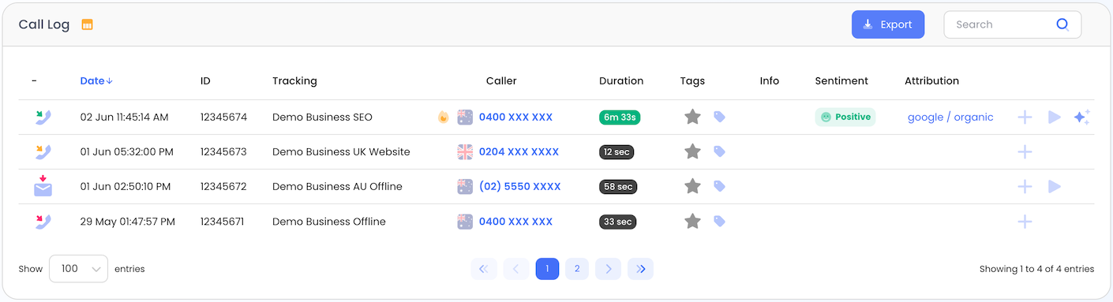The width and height of the screenshot is (1113, 302).
Task: Click the Export button
Action: pos(888,24)
